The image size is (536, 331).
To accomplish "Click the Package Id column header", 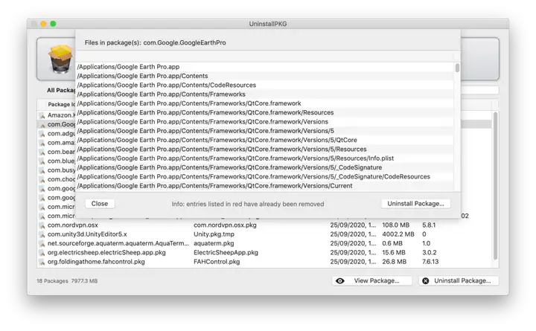I will [x=62, y=104].
